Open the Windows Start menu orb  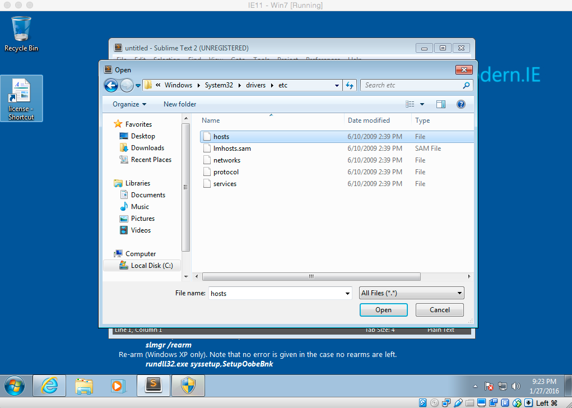click(x=15, y=386)
